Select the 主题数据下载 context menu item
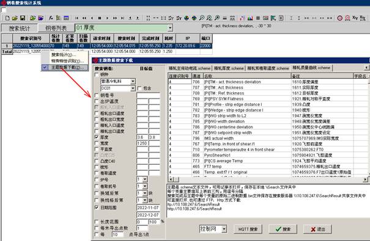 click(x=67, y=67)
